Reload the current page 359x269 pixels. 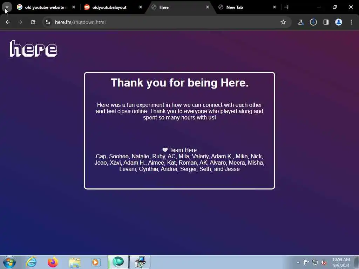(33, 22)
